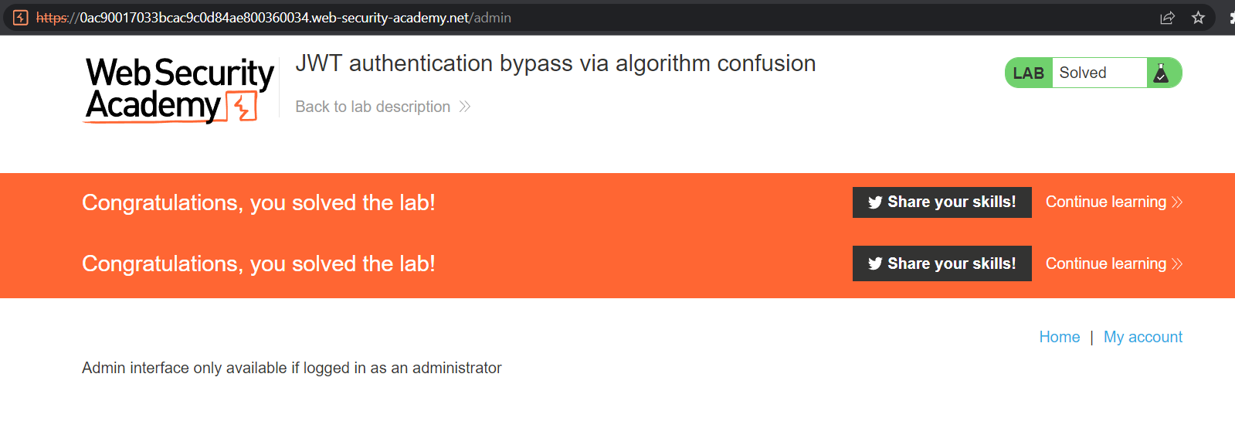Click Twitter bird icon in first Share button
The width and height of the screenshot is (1235, 435).
(875, 202)
